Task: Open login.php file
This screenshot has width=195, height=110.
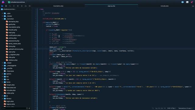Action: click(10, 101)
